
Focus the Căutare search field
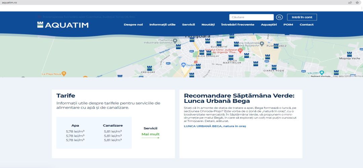(251, 17)
